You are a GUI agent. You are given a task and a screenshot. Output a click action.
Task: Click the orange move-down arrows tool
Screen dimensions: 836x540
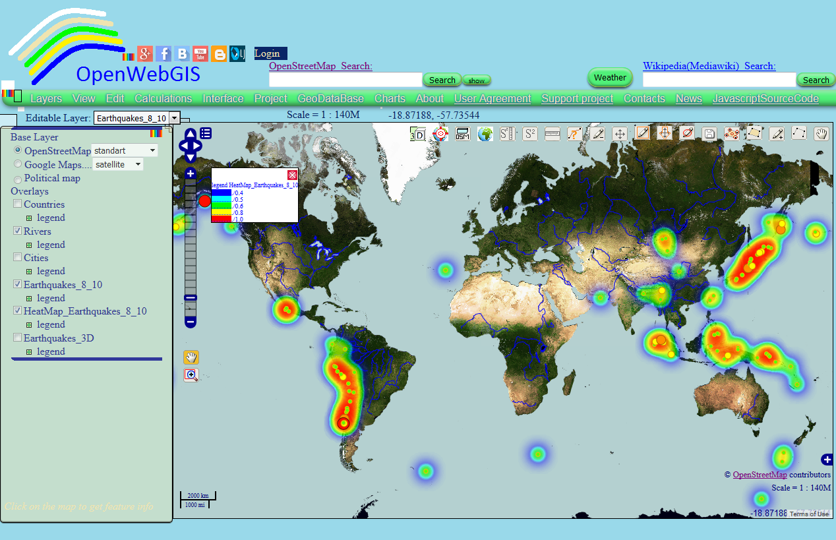pyautogui.click(x=665, y=133)
